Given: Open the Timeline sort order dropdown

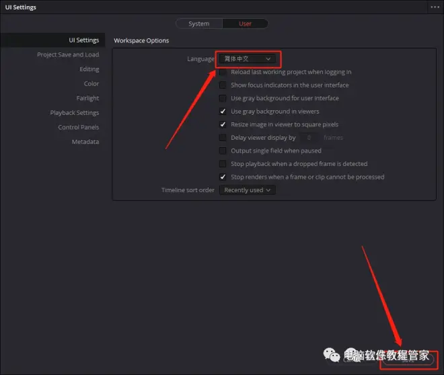Looking at the screenshot, I should 247,190.
